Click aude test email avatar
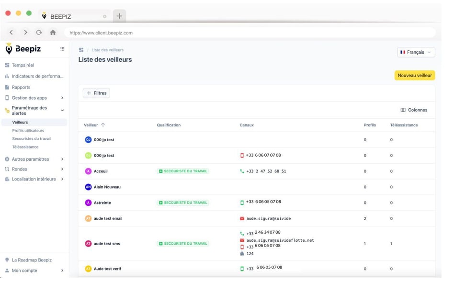The width and height of the screenshot is (455, 304). point(88,218)
